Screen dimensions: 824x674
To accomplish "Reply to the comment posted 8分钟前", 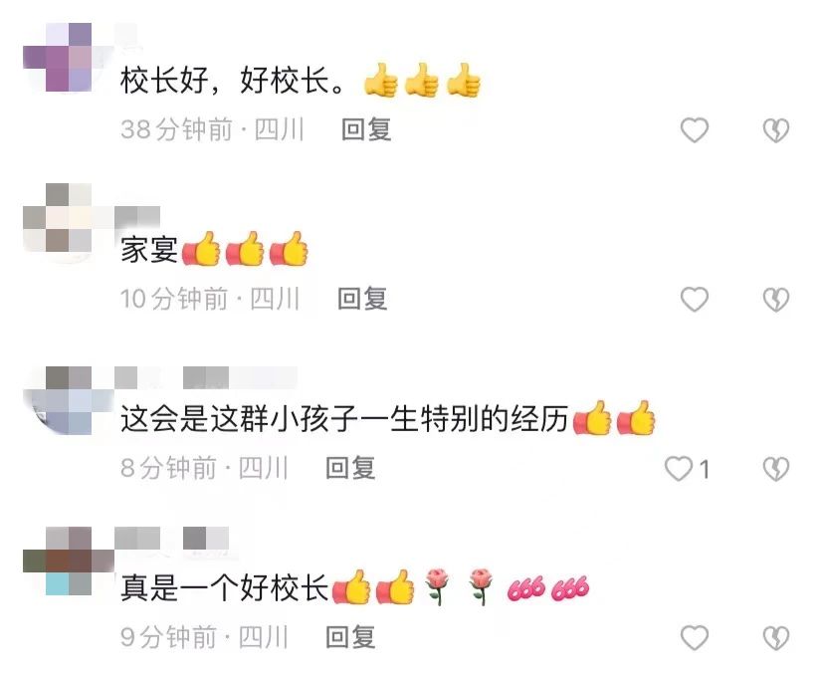I will (350, 468).
